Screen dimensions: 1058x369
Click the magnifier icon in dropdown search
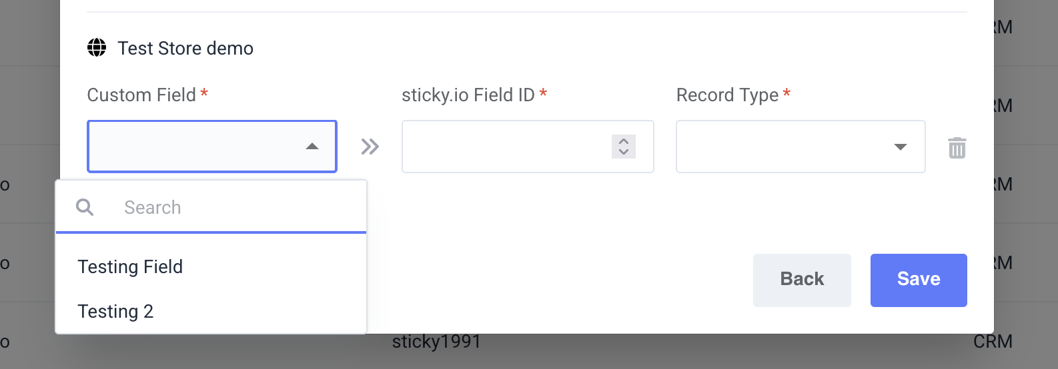[x=85, y=207]
